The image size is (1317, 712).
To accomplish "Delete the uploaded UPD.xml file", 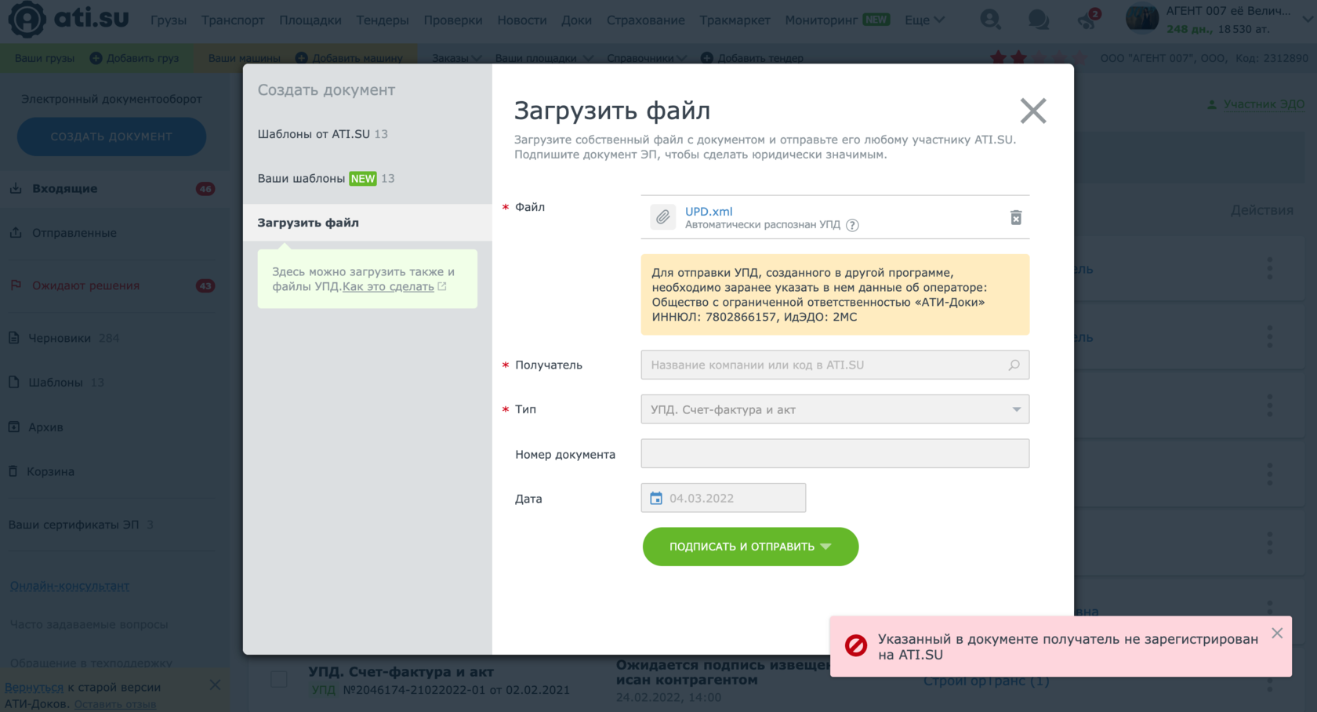I will pyautogui.click(x=1016, y=217).
